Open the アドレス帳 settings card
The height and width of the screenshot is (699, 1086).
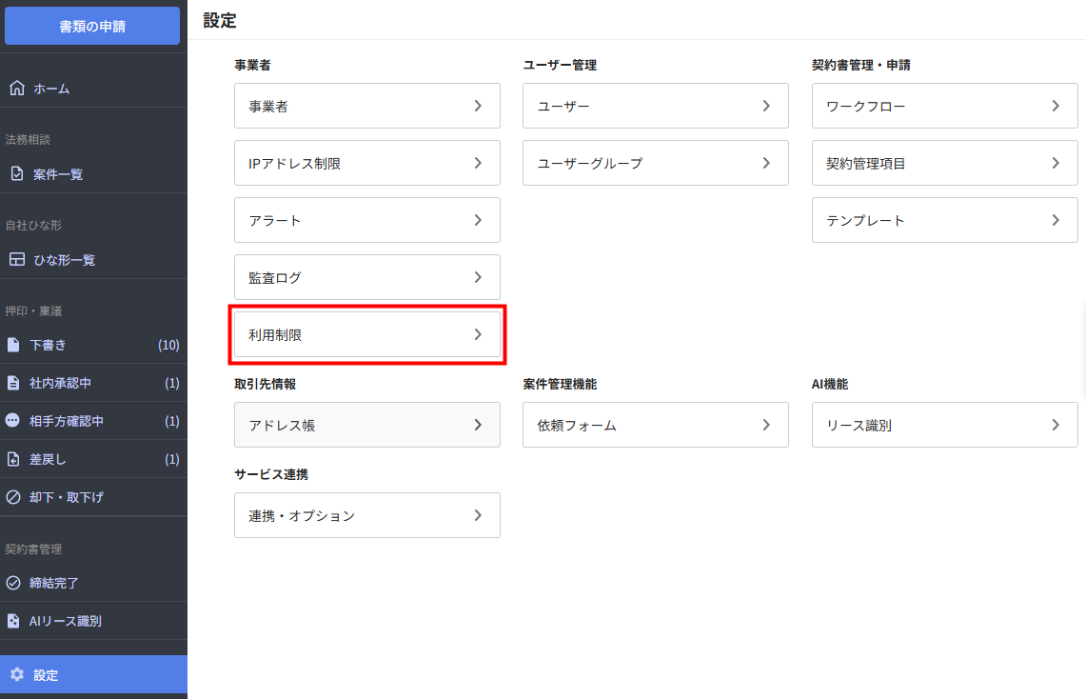coord(366,425)
